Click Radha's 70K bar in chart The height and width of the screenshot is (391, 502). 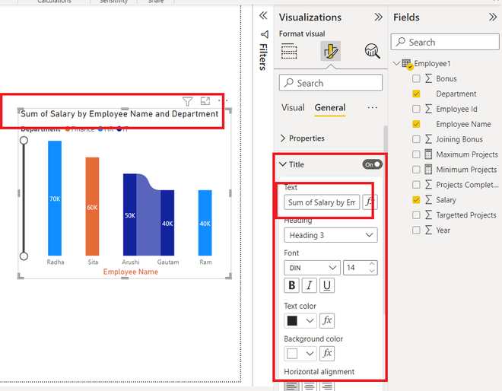click(55, 199)
